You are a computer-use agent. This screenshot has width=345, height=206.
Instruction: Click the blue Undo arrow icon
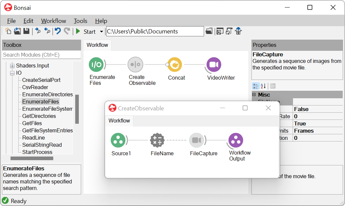click(58, 31)
